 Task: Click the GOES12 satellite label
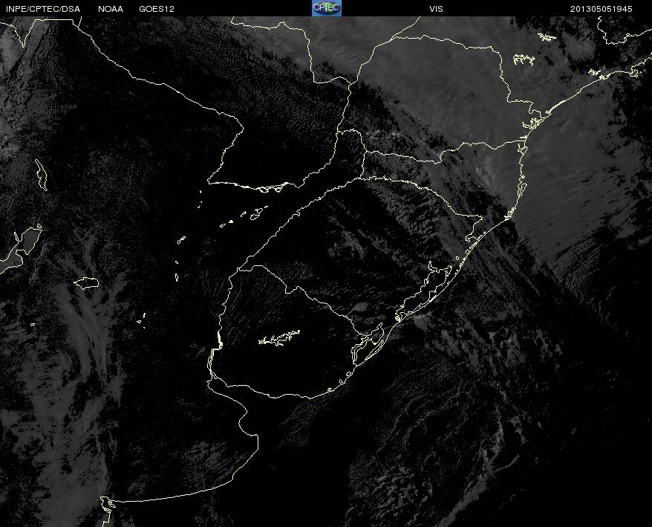point(157,9)
